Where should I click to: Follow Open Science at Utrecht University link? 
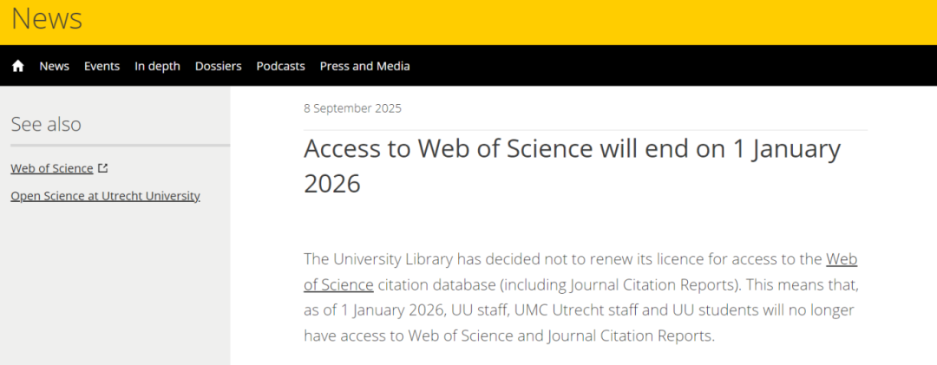tap(105, 196)
